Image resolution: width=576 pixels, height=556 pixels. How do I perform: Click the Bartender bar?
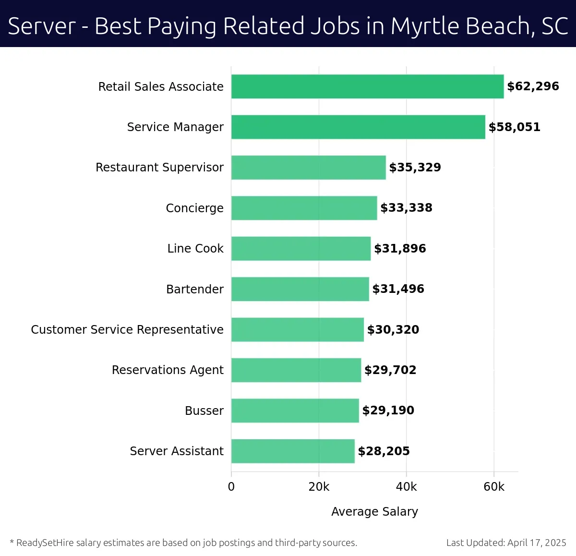[300, 289]
